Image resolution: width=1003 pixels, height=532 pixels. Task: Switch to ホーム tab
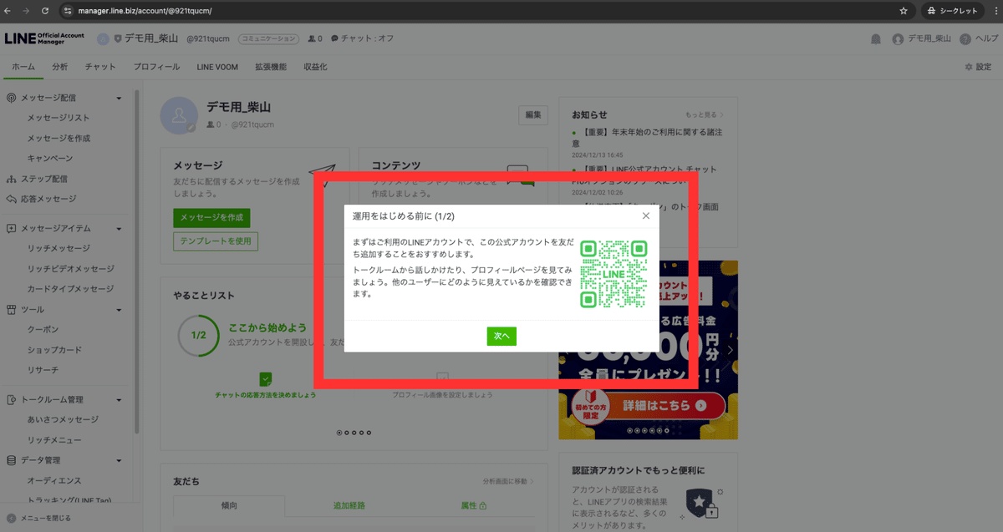pyautogui.click(x=23, y=67)
